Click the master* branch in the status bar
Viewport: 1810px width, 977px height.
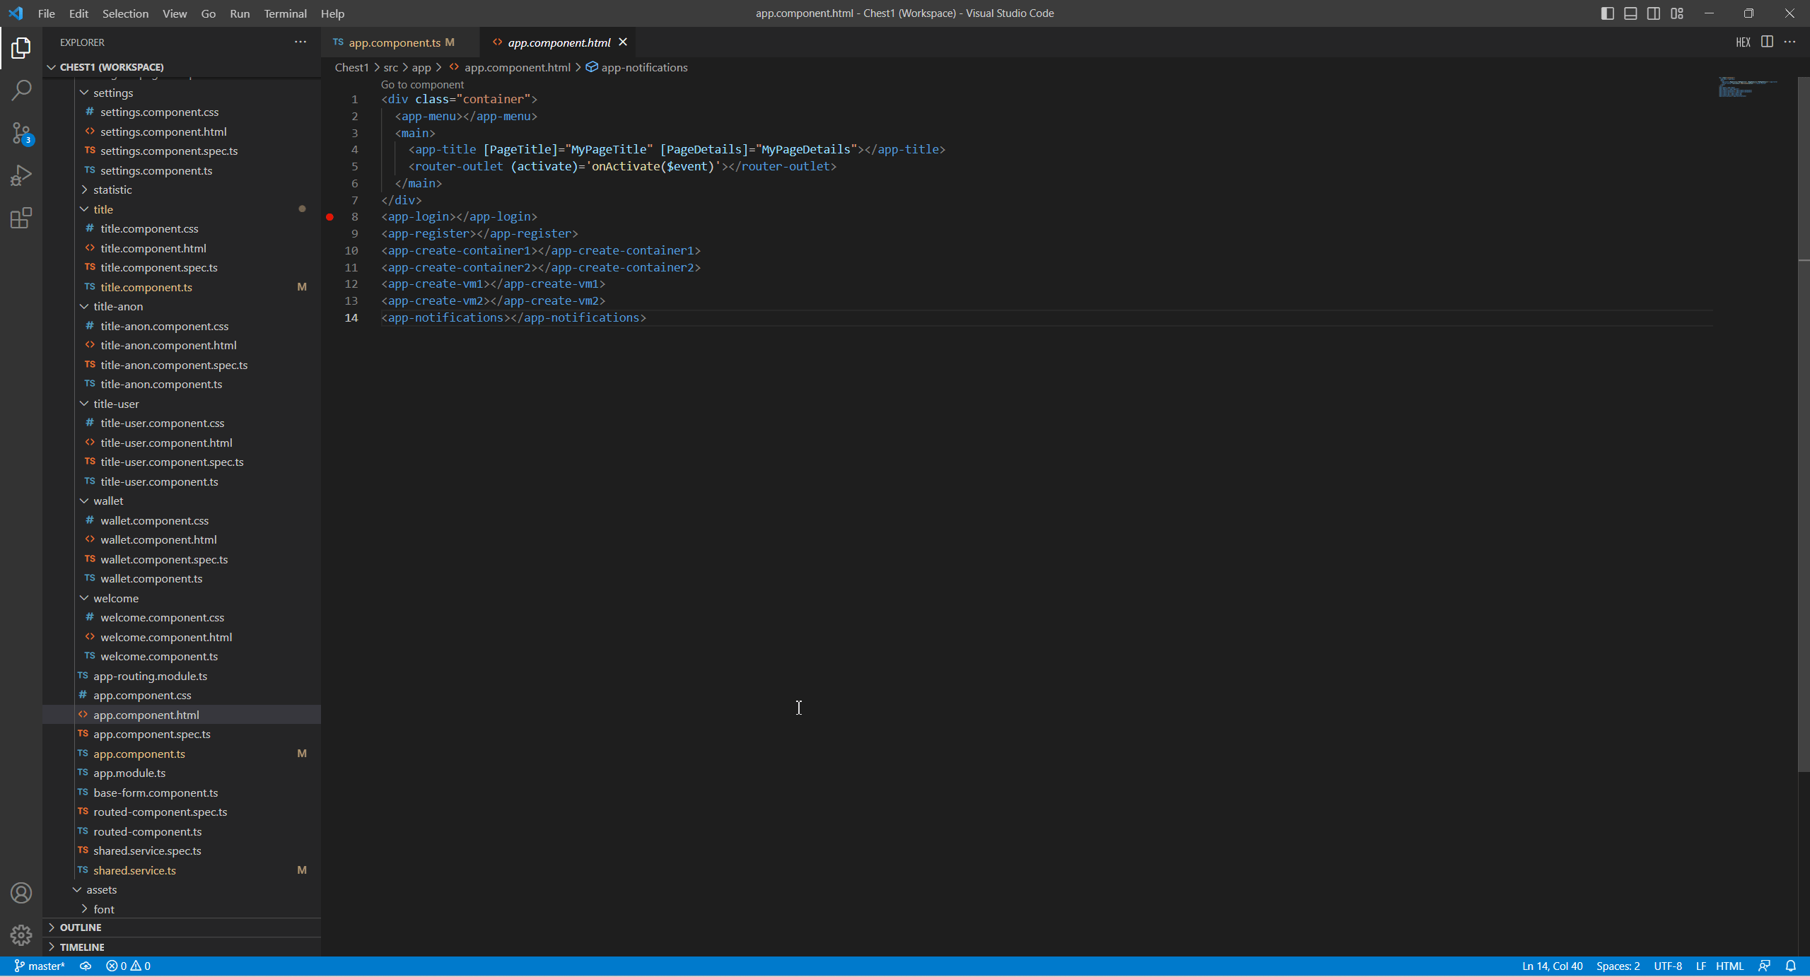39,966
